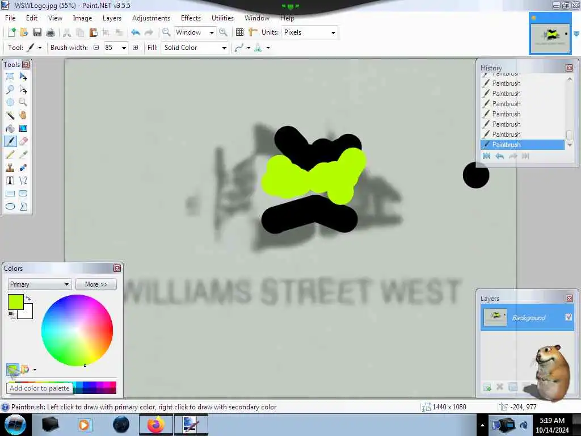581x436 pixels.
Task: Uncheck the Background layer visibility checkbox
Action: click(x=569, y=317)
